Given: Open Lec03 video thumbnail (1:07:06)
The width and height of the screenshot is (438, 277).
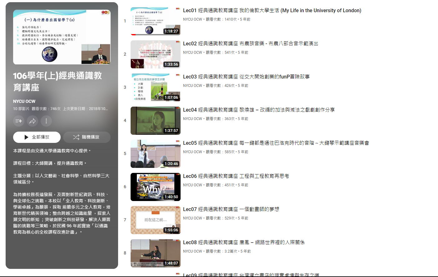Looking at the screenshot, I should [156, 88].
